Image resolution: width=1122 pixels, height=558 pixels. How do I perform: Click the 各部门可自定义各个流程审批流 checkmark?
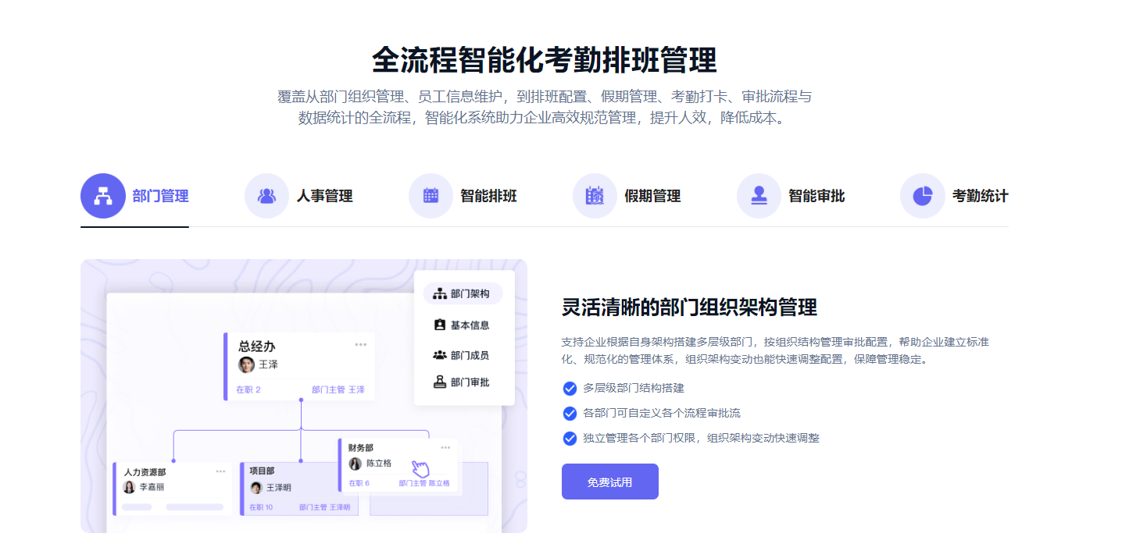[x=570, y=413]
